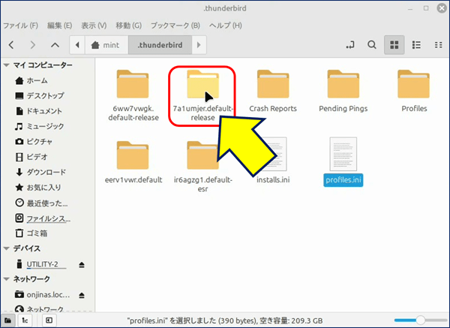
Task: Collapse the デバイス section
Action: pyautogui.click(x=6, y=248)
